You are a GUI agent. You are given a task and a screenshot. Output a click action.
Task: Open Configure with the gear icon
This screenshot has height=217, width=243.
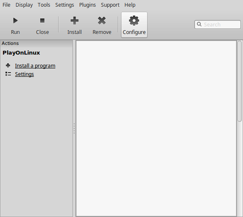tap(134, 21)
